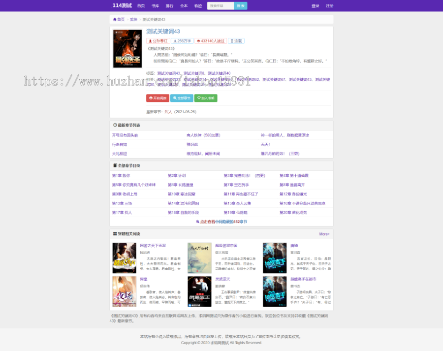443x351 pixels.
Task: Open related book title 灵武逆天
Action: pos(222,279)
